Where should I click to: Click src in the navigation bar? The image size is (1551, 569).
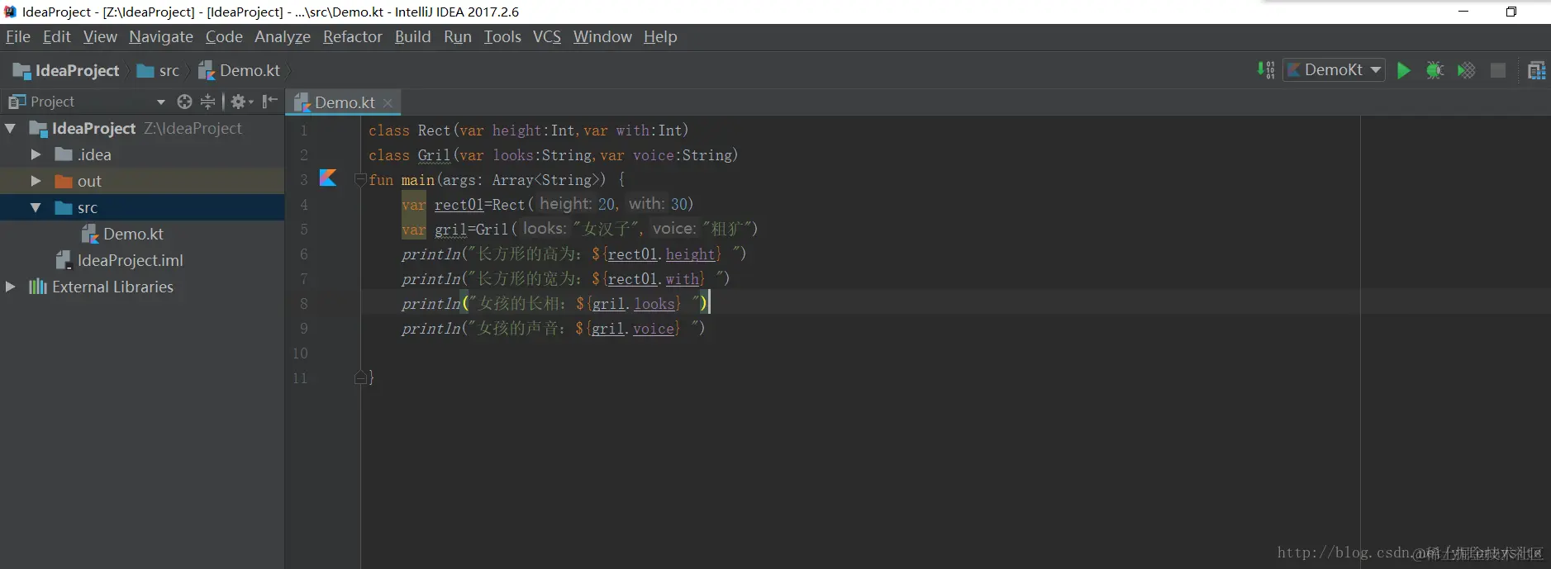coord(159,70)
